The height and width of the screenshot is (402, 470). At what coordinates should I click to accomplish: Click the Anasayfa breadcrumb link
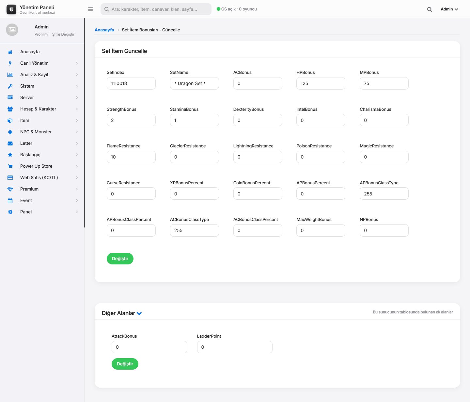[x=104, y=30]
